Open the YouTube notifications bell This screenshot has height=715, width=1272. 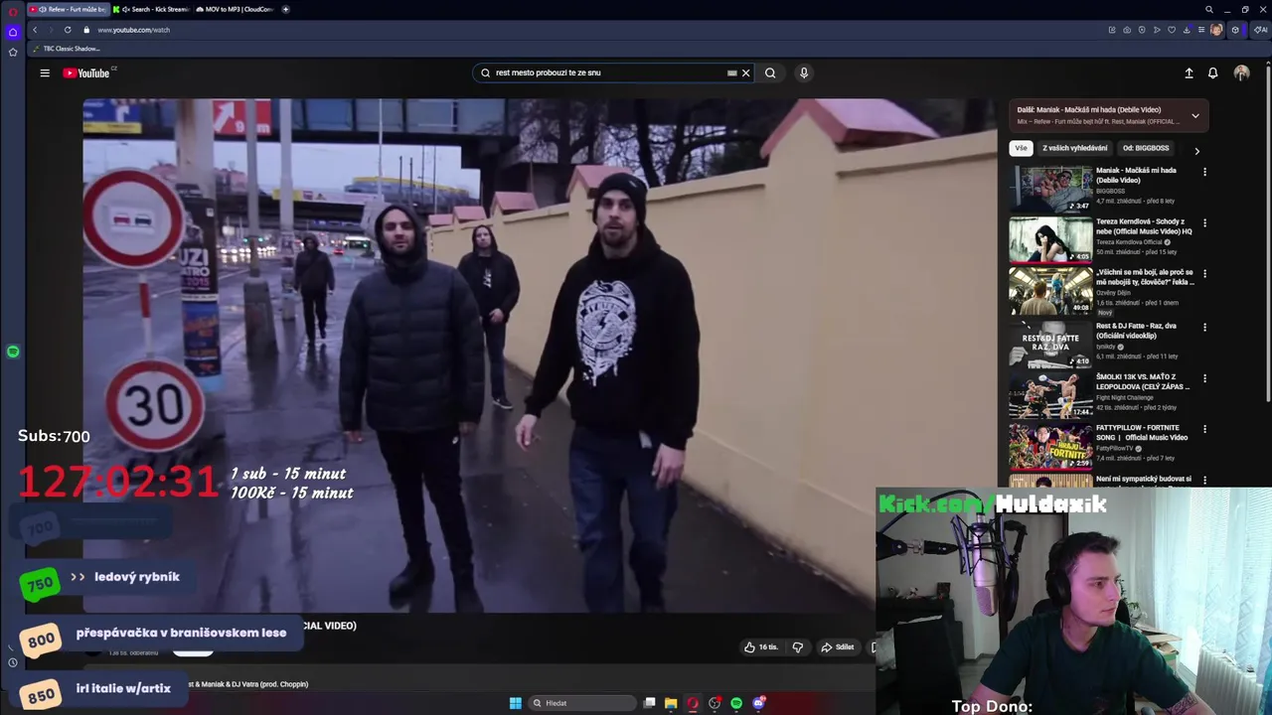[1212, 72]
